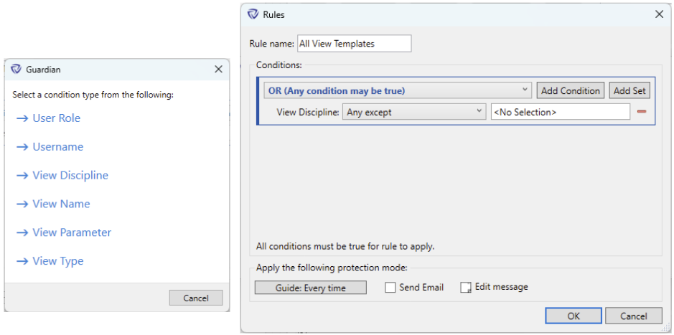Pick the View Type condition type
Image resolution: width=674 pixels, height=335 pixels.
pos(58,261)
